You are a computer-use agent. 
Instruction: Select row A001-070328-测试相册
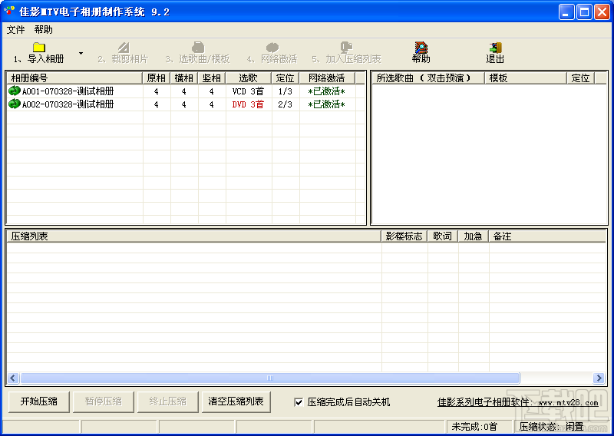pos(186,91)
